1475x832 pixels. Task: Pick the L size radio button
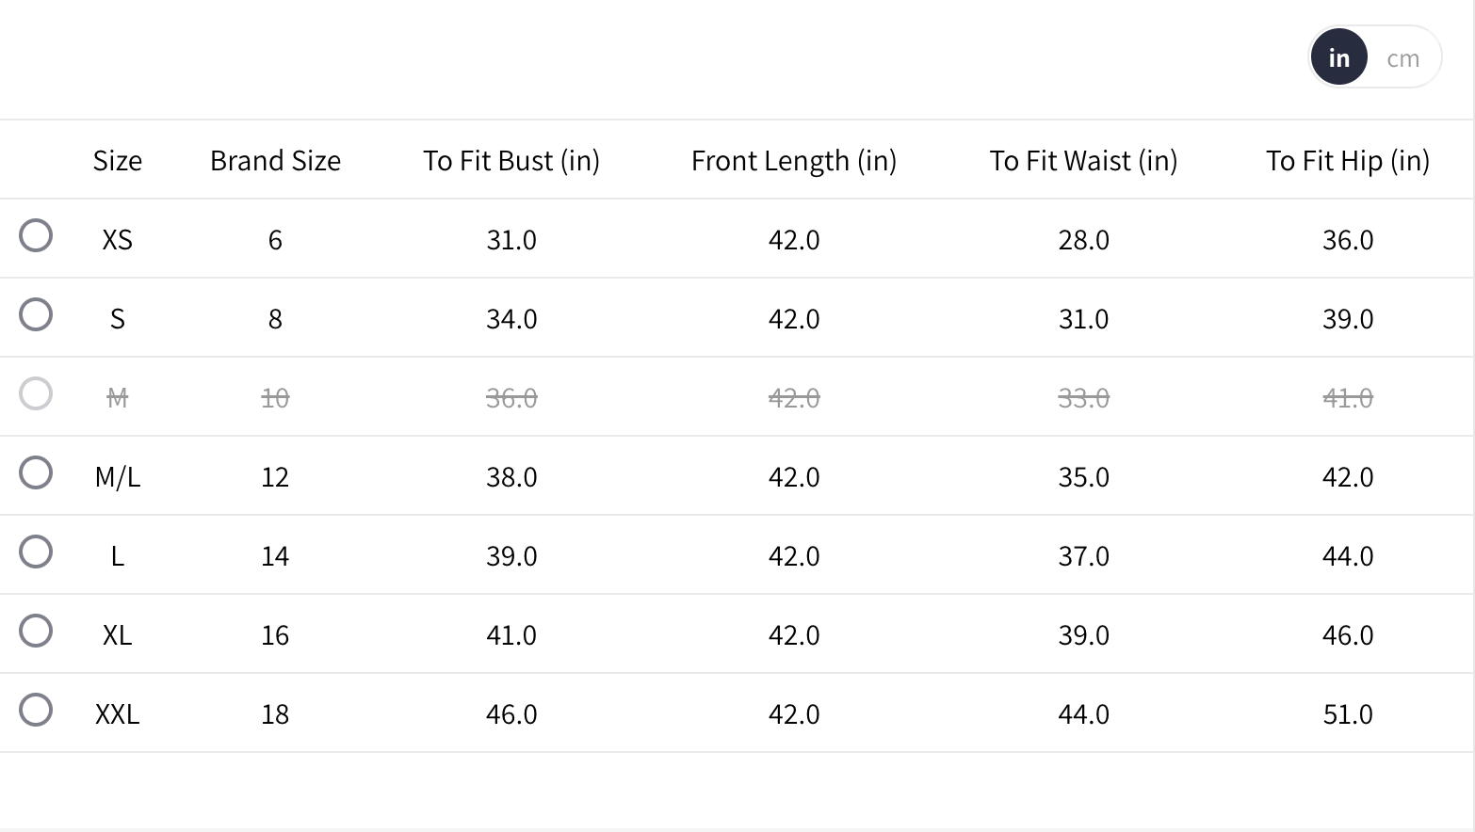(36, 552)
